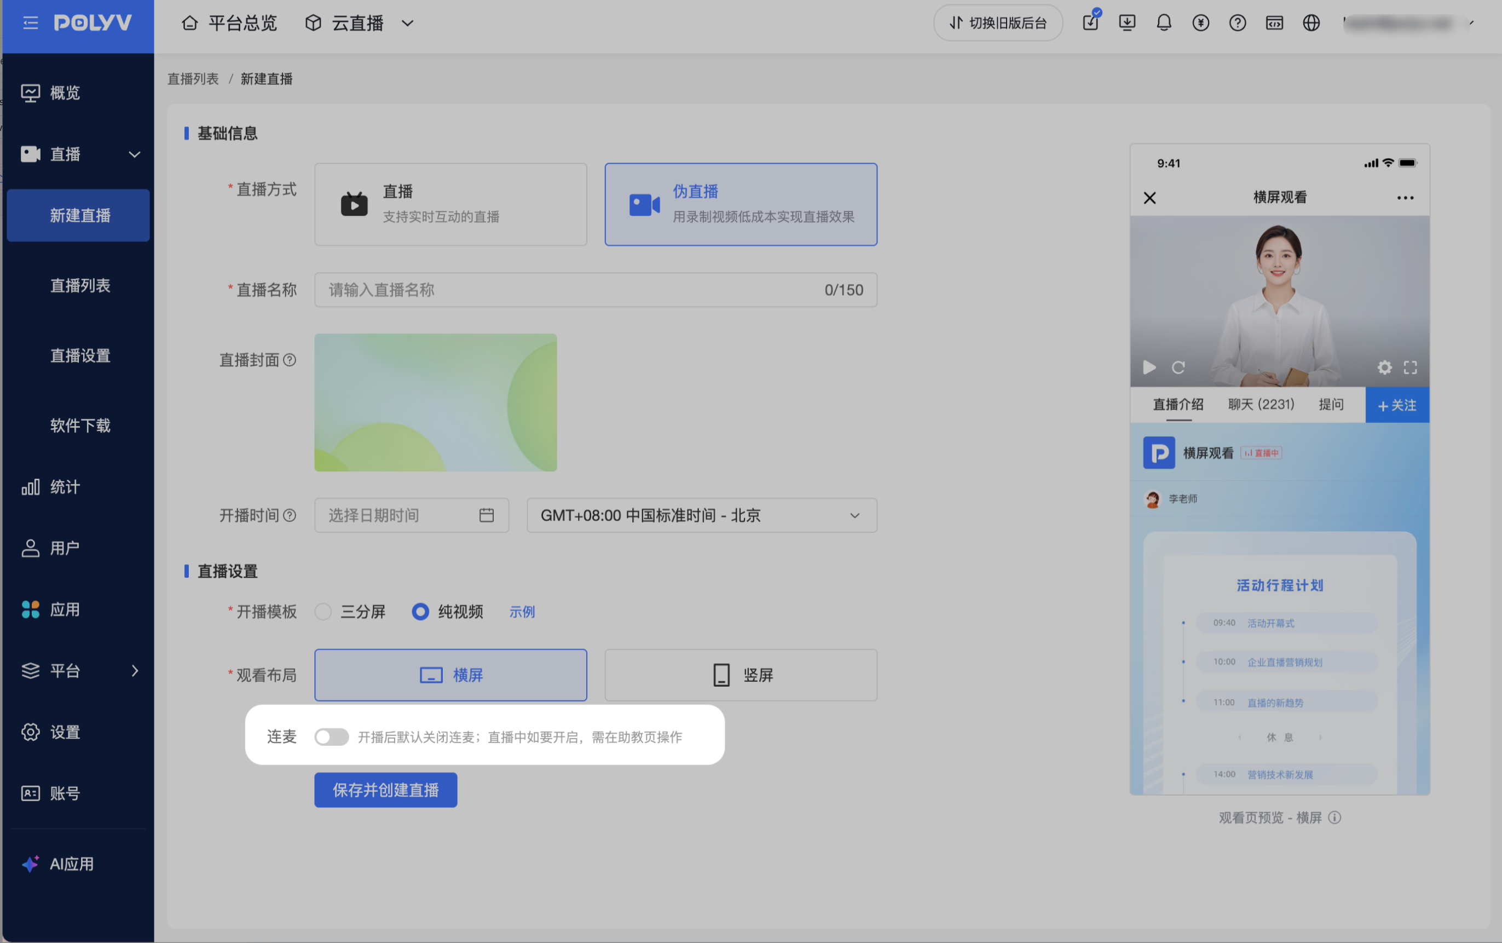The height and width of the screenshot is (943, 1502).
Task: Select the 横屏 viewing layout
Action: pyautogui.click(x=450, y=675)
